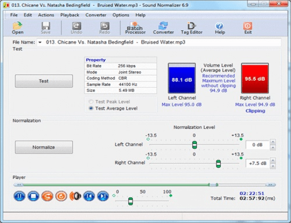The width and height of the screenshot is (291, 223).
Task: Open the Actions menu
Action: [46, 15]
